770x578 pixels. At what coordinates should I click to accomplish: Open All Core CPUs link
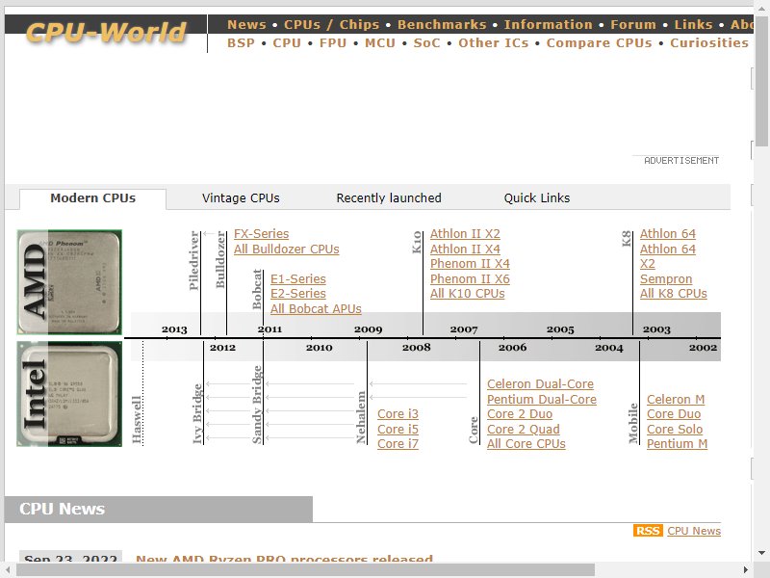click(x=526, y=444)
